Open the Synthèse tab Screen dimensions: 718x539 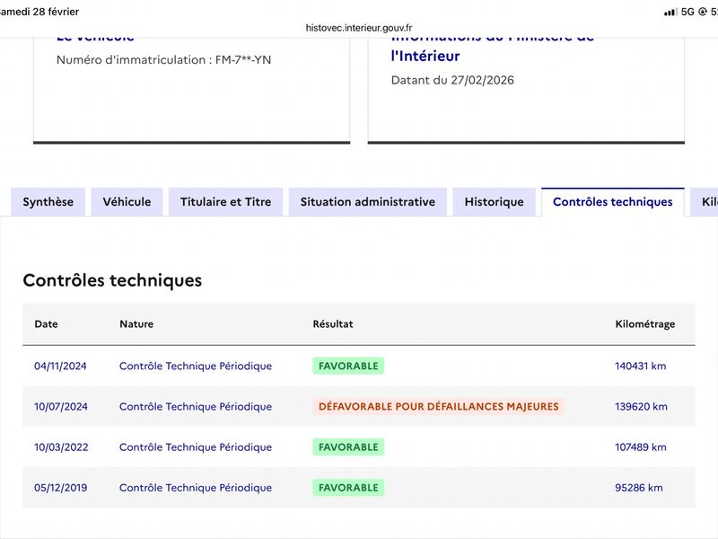pos(48,202)
